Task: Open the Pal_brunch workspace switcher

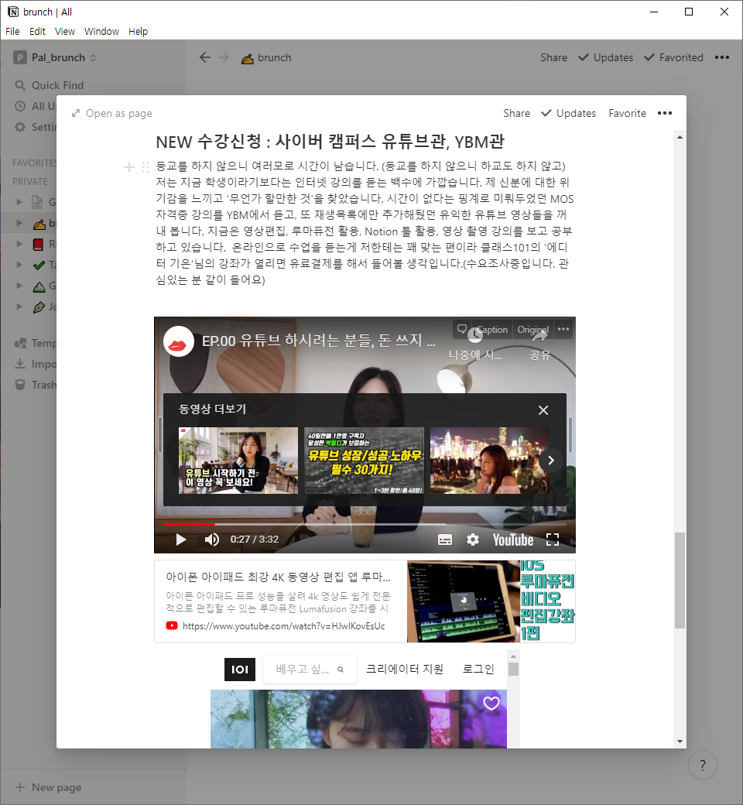Action: [54, 57]
